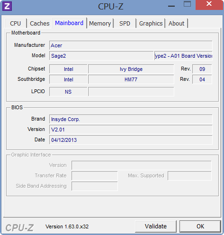Click the OK button

tap(200, 226)
